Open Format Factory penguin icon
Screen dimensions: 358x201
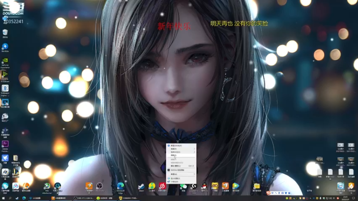pyautogui.click(x=5, y=117)
